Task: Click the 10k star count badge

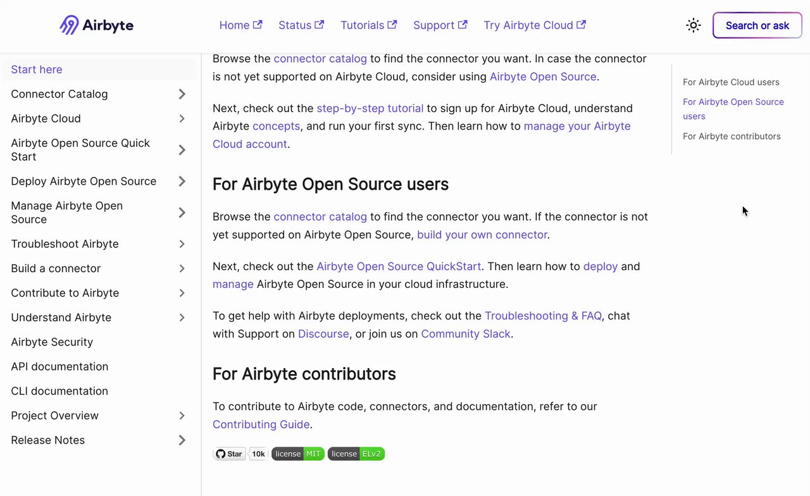Action: 258,454
